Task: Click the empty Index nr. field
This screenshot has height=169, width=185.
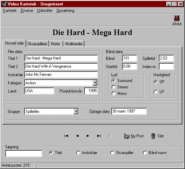Action: point(166,66)
